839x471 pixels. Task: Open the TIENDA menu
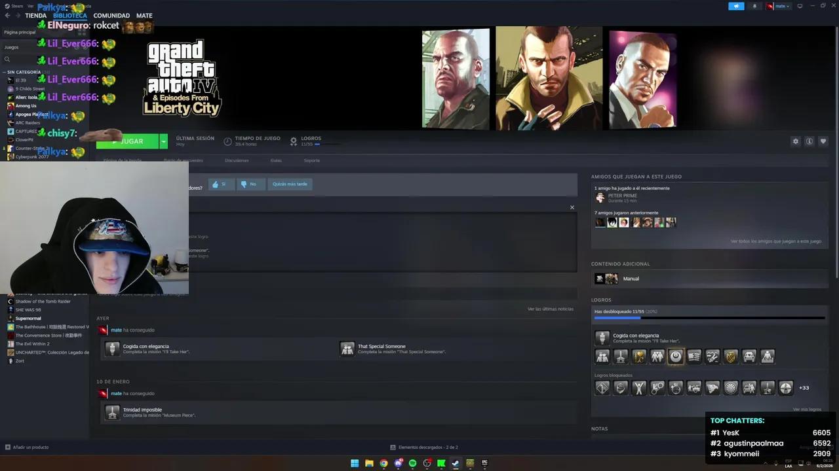click(35, 15)
